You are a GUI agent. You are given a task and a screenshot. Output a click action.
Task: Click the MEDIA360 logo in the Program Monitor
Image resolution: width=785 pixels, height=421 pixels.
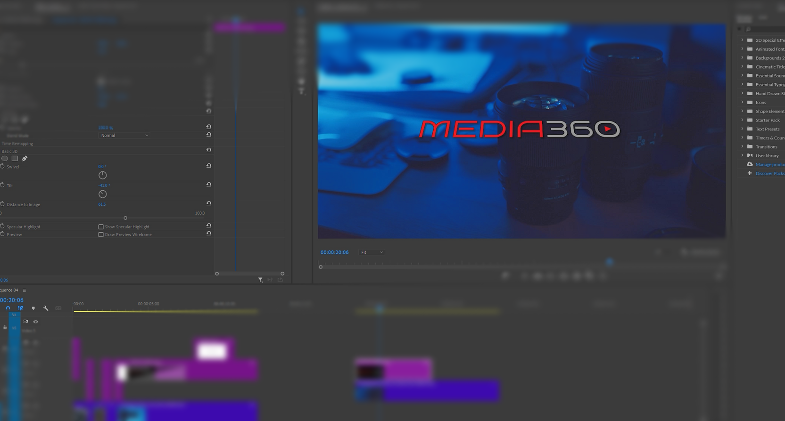coord(520,129)
